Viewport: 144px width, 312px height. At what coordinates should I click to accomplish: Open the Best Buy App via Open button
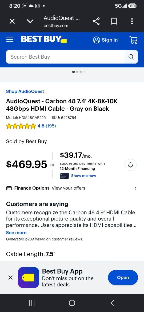(x=123, y=278)
